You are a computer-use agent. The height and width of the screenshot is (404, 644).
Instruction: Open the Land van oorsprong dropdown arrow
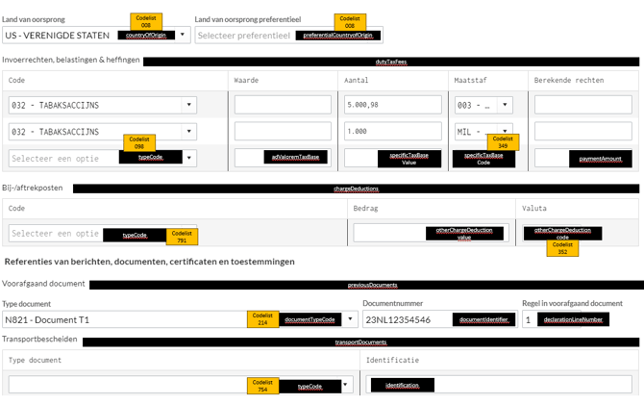183,35
